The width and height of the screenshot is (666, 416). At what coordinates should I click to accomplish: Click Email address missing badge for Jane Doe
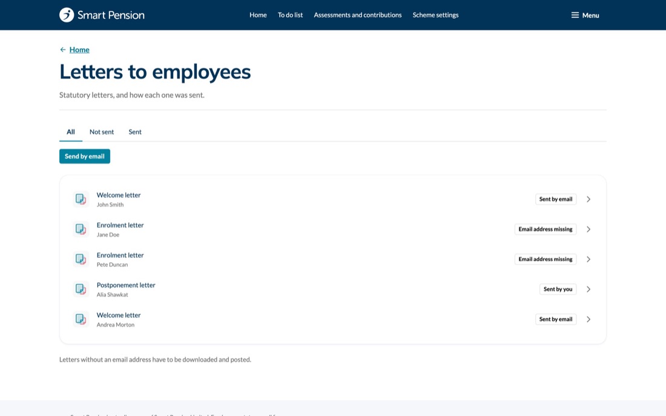coord(546,229)
